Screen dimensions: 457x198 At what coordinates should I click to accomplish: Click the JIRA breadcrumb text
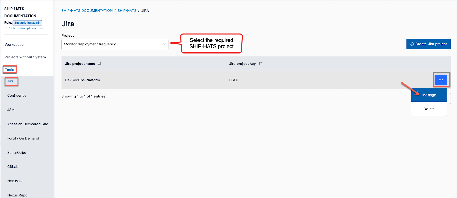[145, 11]
